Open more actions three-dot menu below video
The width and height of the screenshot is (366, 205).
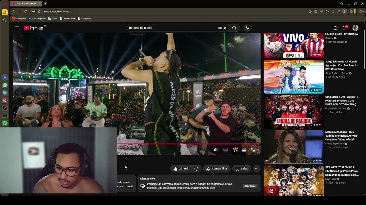[x=257, y=169]
